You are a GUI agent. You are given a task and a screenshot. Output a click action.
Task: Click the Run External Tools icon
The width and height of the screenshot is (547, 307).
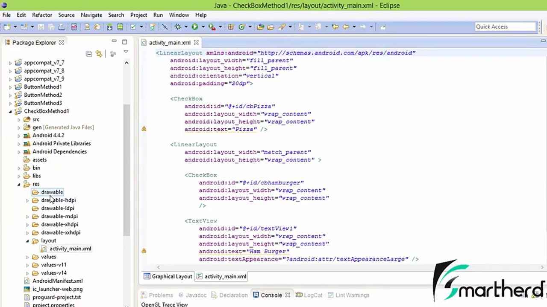[212, 27]
